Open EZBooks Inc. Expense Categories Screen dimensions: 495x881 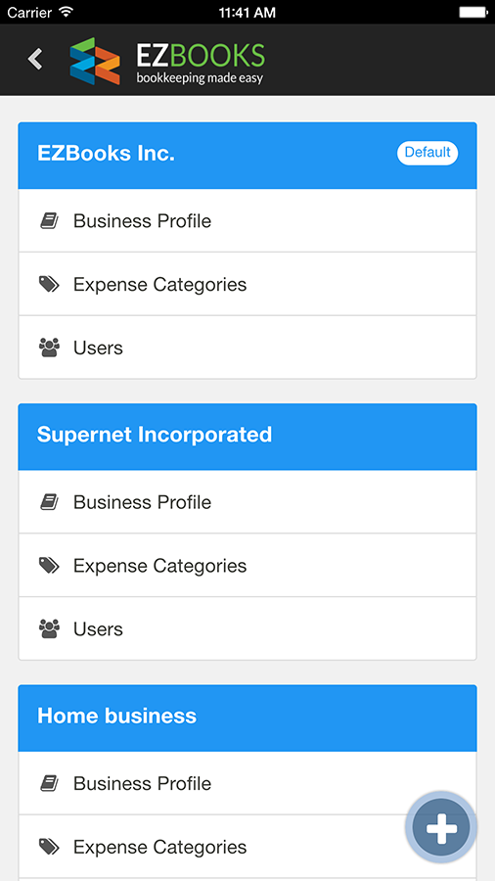click(x=247, y=284)
